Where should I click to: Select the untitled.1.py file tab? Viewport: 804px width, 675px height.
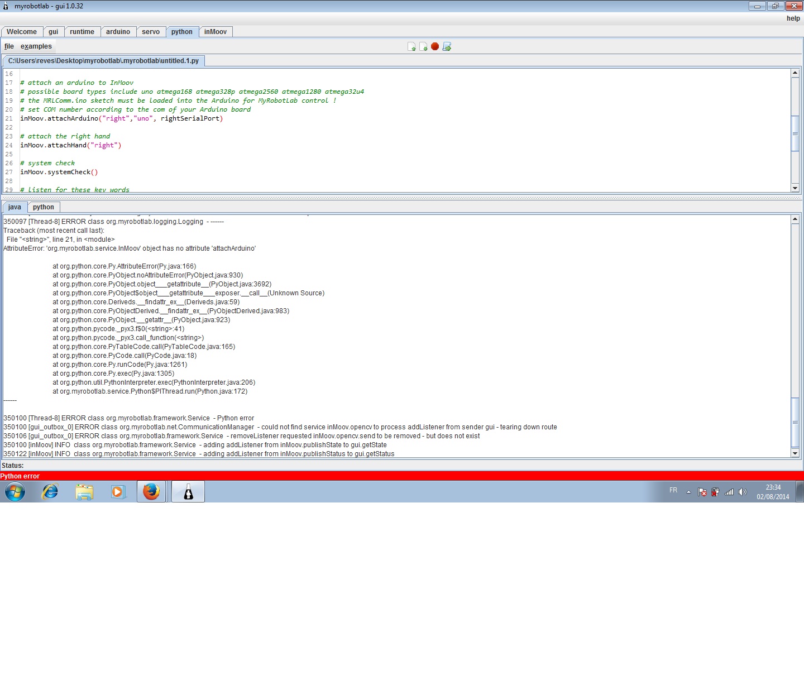[x=103, y=61]
